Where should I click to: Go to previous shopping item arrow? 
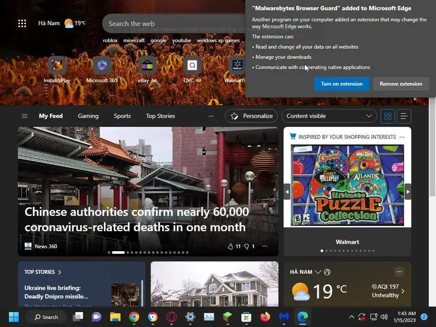287,192
